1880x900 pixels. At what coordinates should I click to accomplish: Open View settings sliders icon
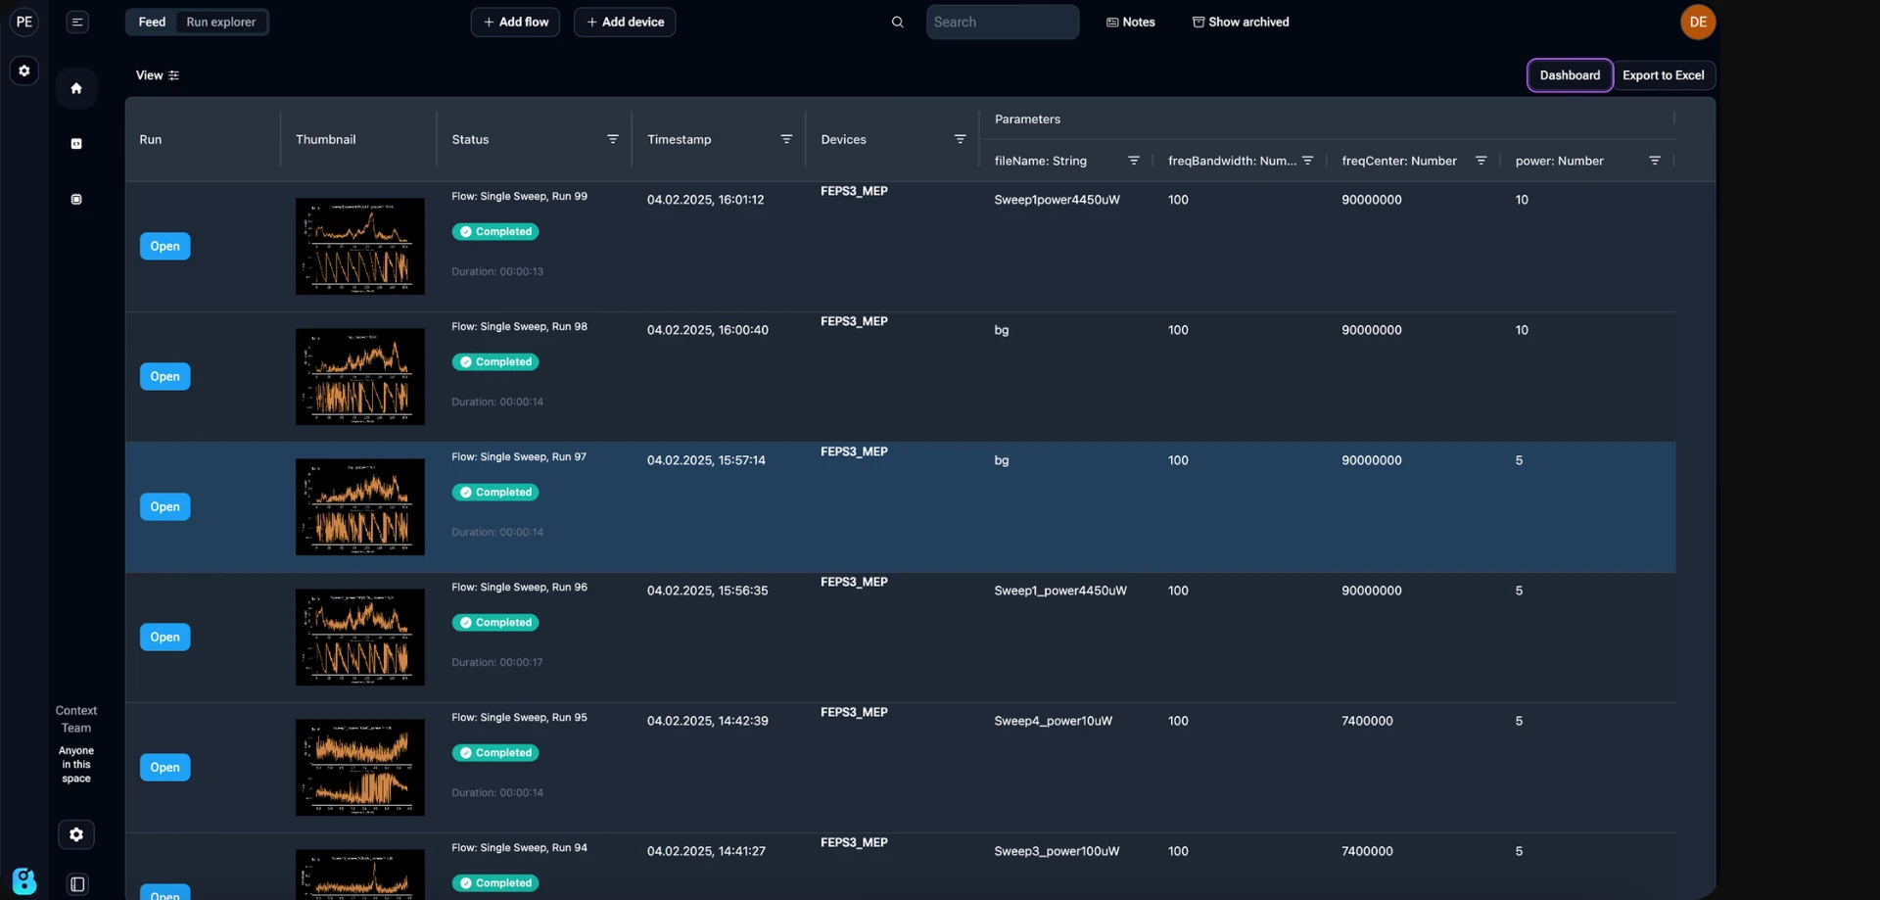173,75
